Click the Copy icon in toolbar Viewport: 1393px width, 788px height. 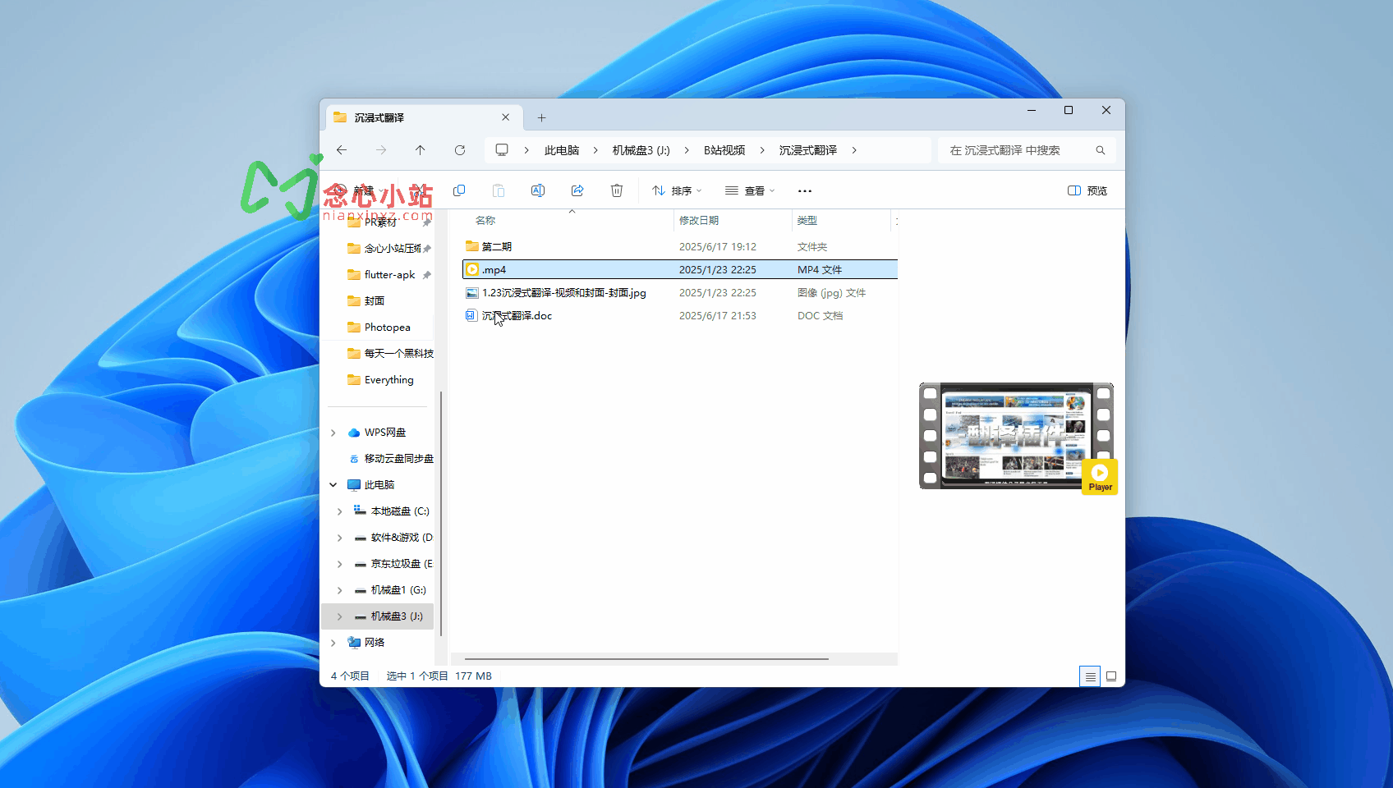tap(459, 190)
